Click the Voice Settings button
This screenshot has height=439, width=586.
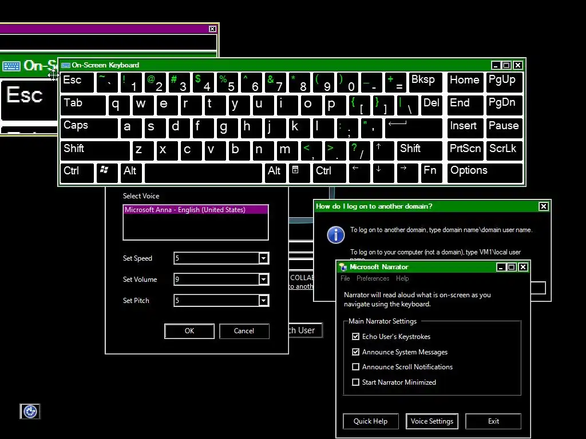[432, 421]
